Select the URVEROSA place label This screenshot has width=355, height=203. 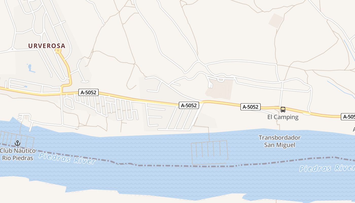[x=47, y=46]
